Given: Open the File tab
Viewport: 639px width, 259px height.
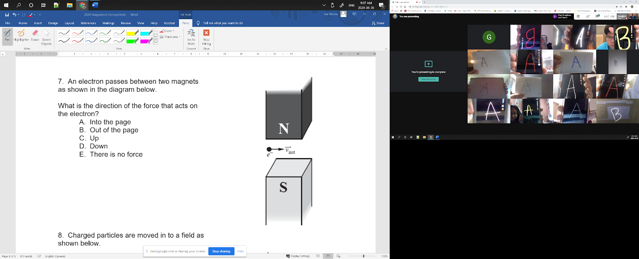Looking at the screenshot, I should coord(8,23).
